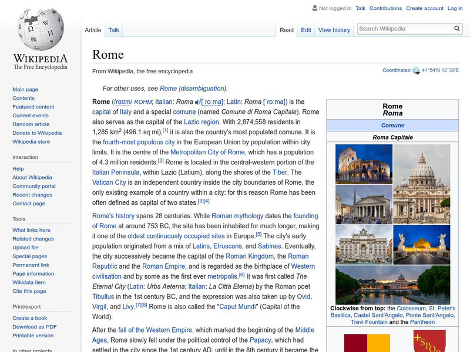Open the Trevi Fountain photo
470x352 pixels.
point(363,244)
